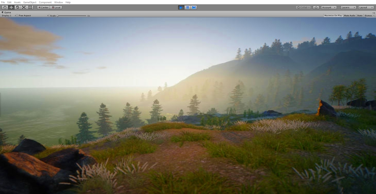Open the Account dropdown

point(328,7)
